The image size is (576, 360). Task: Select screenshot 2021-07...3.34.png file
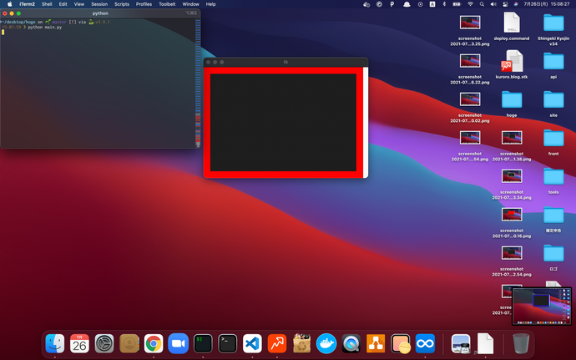coord(512,184)
